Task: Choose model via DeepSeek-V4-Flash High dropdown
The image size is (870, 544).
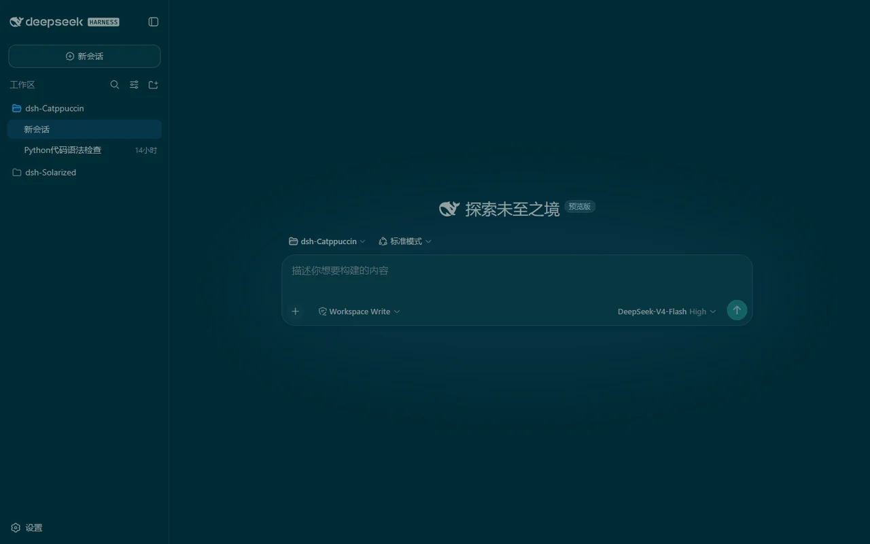Action: [x=667, y=311]
